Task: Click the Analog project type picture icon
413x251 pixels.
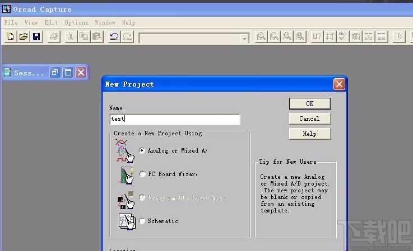Action: 124,151
